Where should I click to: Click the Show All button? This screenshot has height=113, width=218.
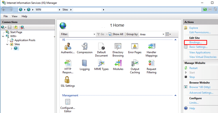[116, 34]
